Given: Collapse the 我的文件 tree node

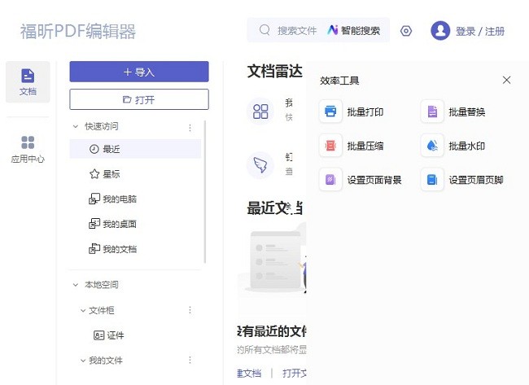Looking at the screenshot, I should (x=82, y=360).
